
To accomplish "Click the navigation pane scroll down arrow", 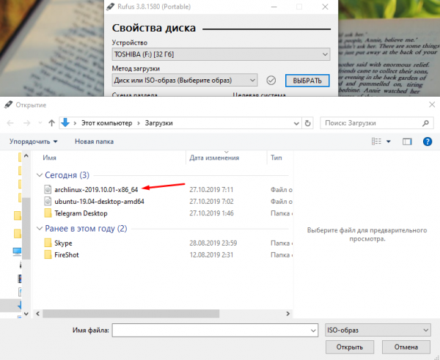I will point(26,314).
